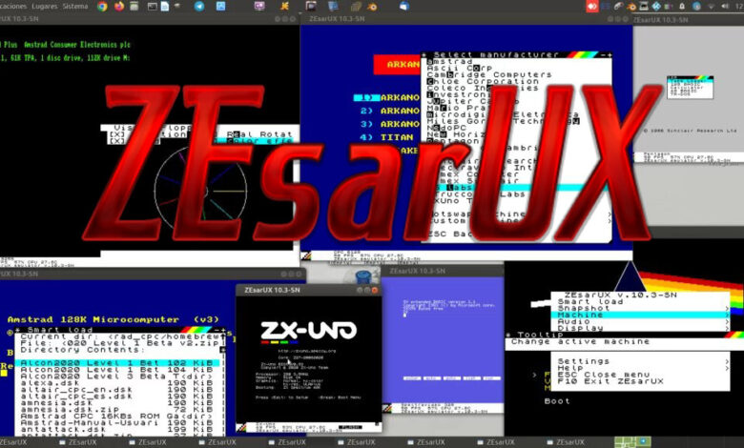Select the highlighted TS Labs manufacturer
This screenshot has width=744, height=448.
516,188
